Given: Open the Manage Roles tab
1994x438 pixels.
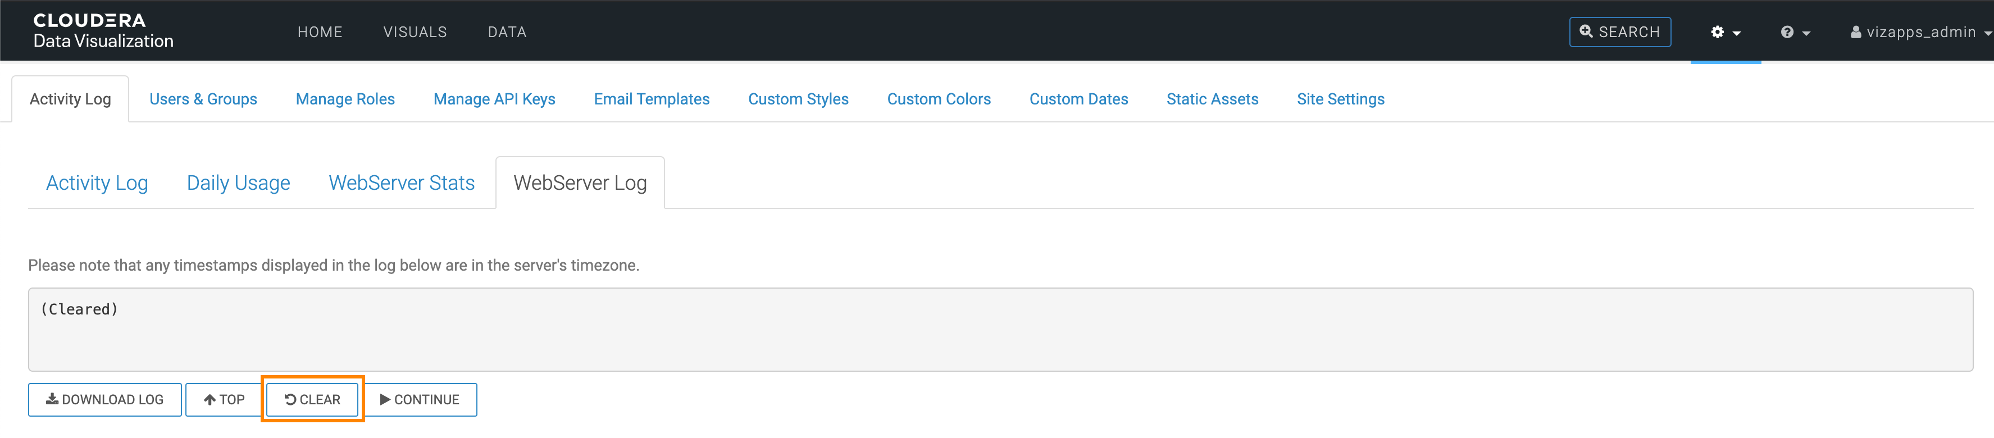Looking at the screenshot, I should [x=345, y=99].
